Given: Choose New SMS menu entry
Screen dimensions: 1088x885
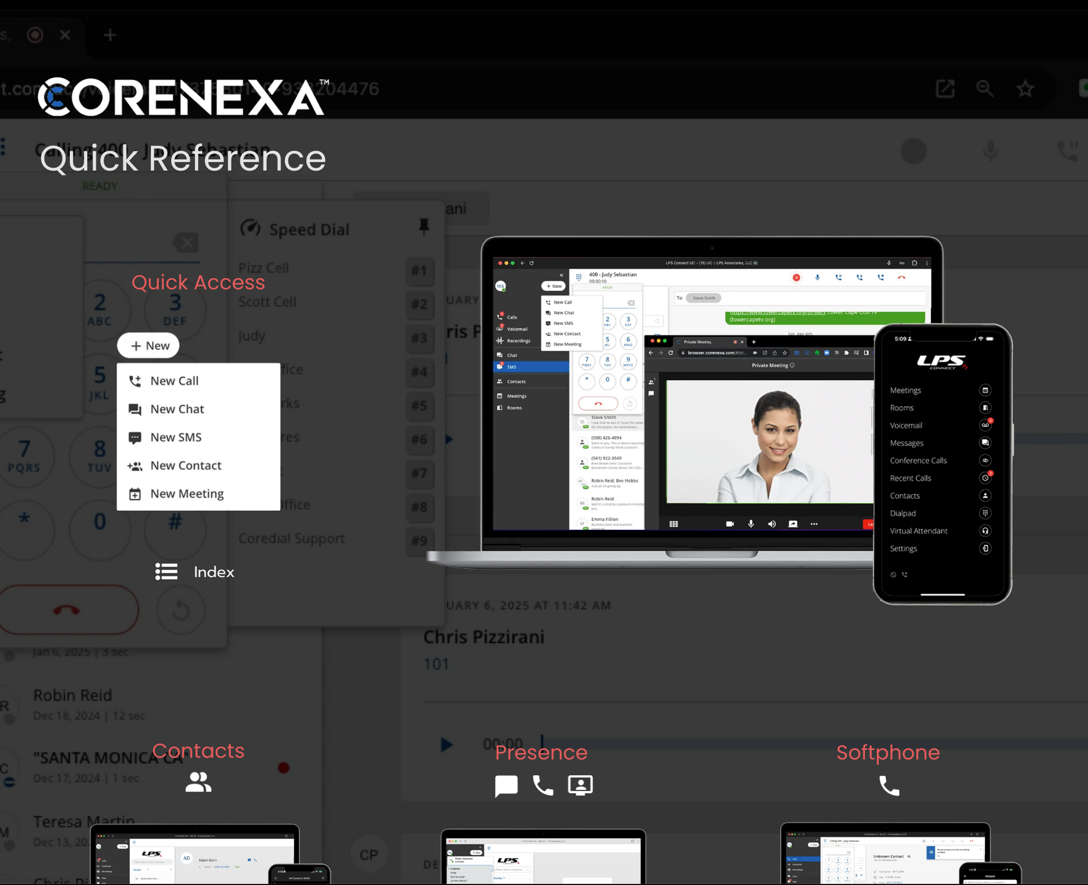Looking at the screenshot, I should (176, 437).
